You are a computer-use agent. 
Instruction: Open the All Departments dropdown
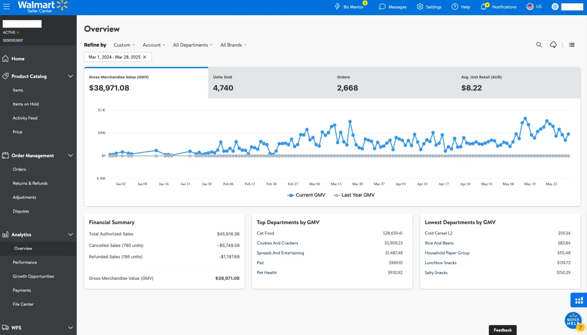pos(193,45)
